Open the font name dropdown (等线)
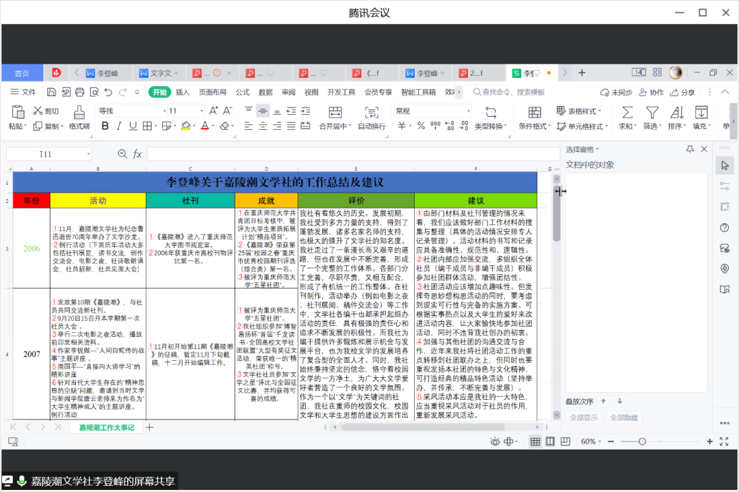The image size is (739, 492). pyautogui.click(x=164, y=111)
